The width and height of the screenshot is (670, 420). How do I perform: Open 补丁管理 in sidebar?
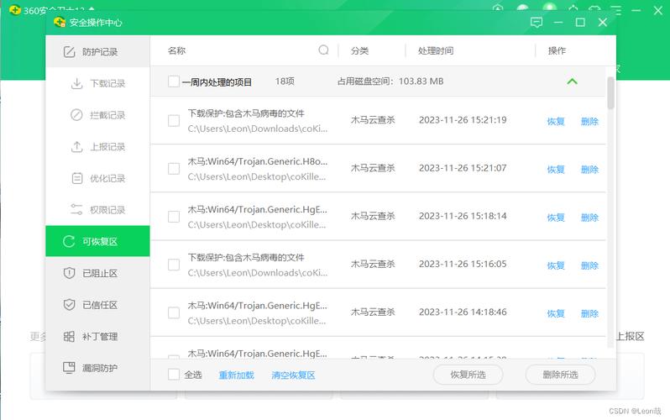[x=97, y=336]
